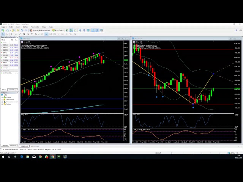Select PETR4 row in Market Watch
The height and width of the screenshot is (182, 243).
coord(9,63)
